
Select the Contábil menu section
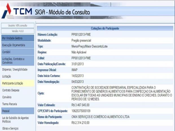point(18,52)
